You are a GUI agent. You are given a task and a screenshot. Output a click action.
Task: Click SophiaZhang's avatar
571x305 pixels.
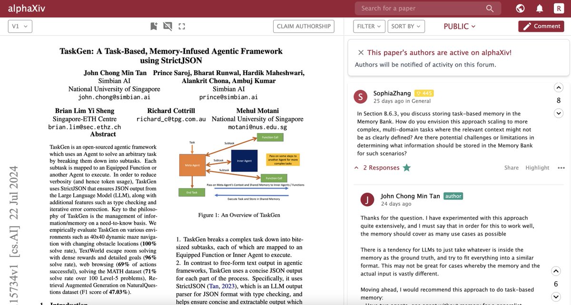click(361, 97)
